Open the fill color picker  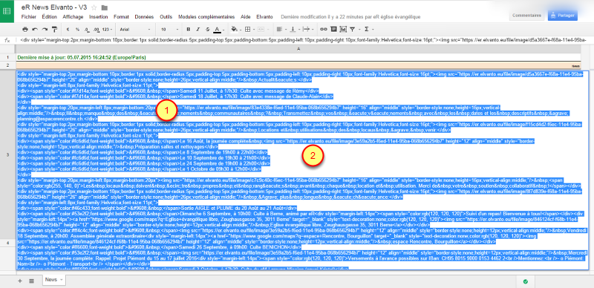235,29
